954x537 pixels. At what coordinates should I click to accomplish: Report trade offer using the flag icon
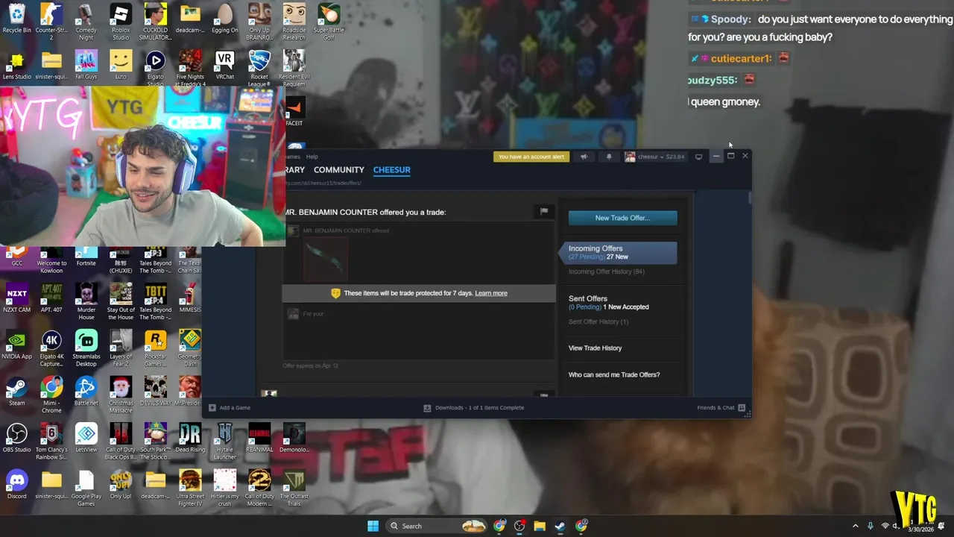(544, 212)
